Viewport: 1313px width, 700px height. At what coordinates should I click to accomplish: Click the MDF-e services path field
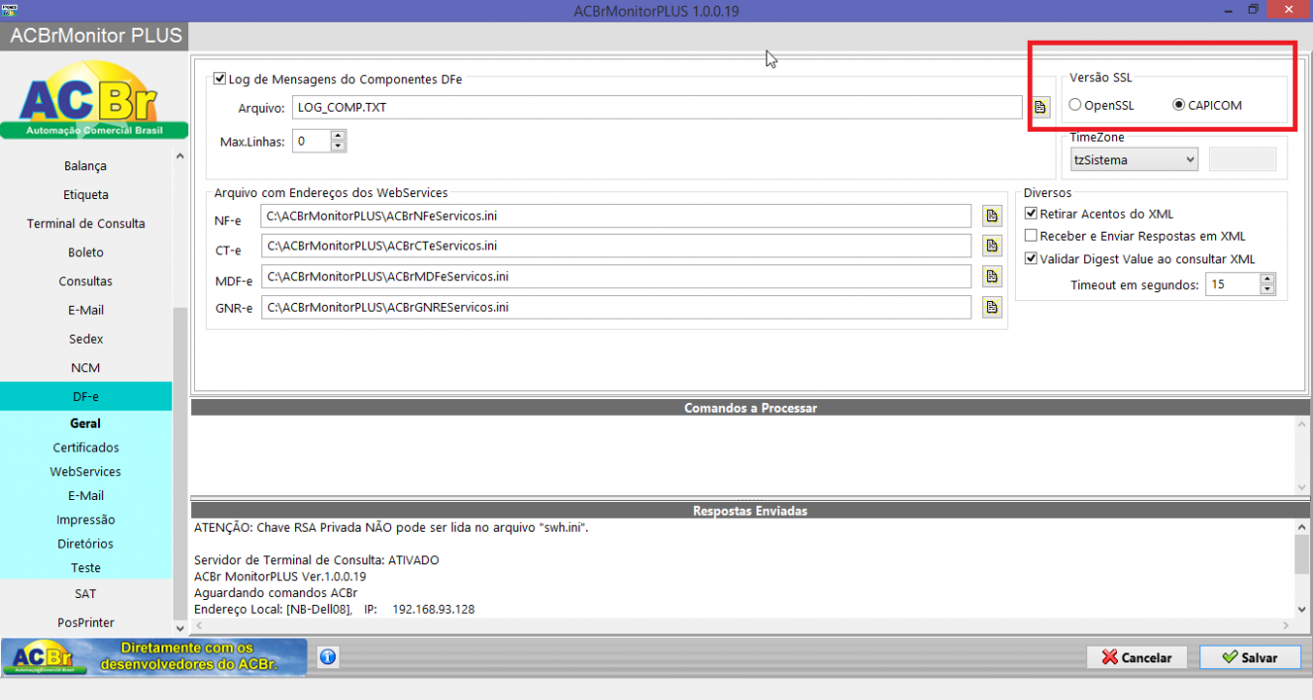[x=616, y=276]
